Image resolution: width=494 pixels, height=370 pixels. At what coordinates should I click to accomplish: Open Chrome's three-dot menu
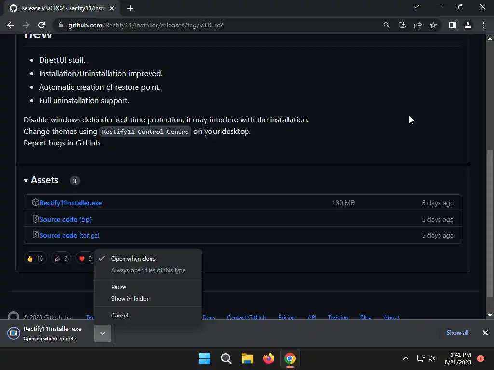(x=483, y=25)
